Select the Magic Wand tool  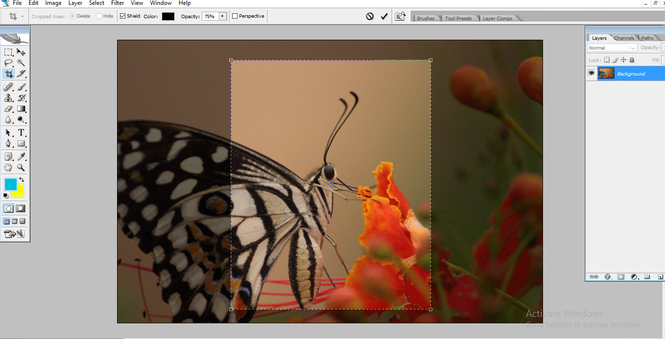coord(21,62)
